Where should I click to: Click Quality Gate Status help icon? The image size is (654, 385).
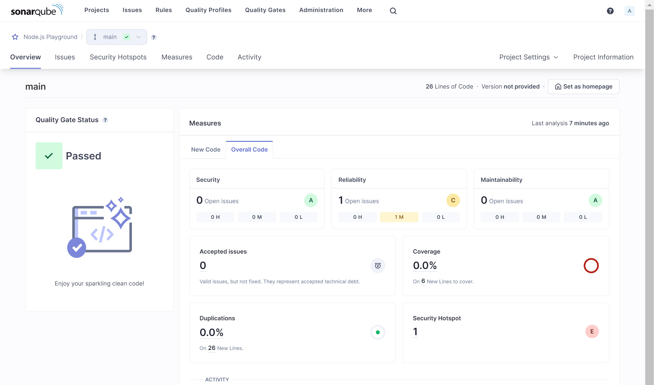click(105, 120)
